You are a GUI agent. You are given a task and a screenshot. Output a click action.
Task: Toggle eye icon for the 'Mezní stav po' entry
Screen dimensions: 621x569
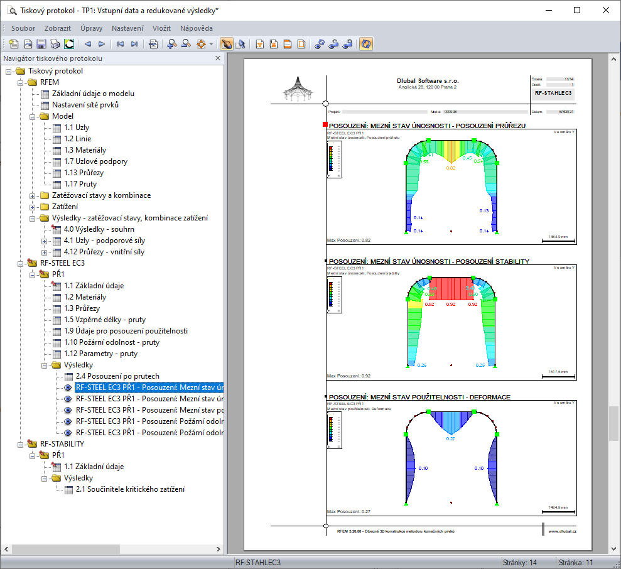pos(68,410)
